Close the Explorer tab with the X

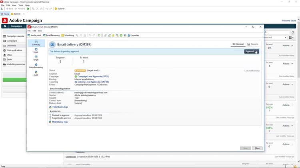click(x=24, y=14)
